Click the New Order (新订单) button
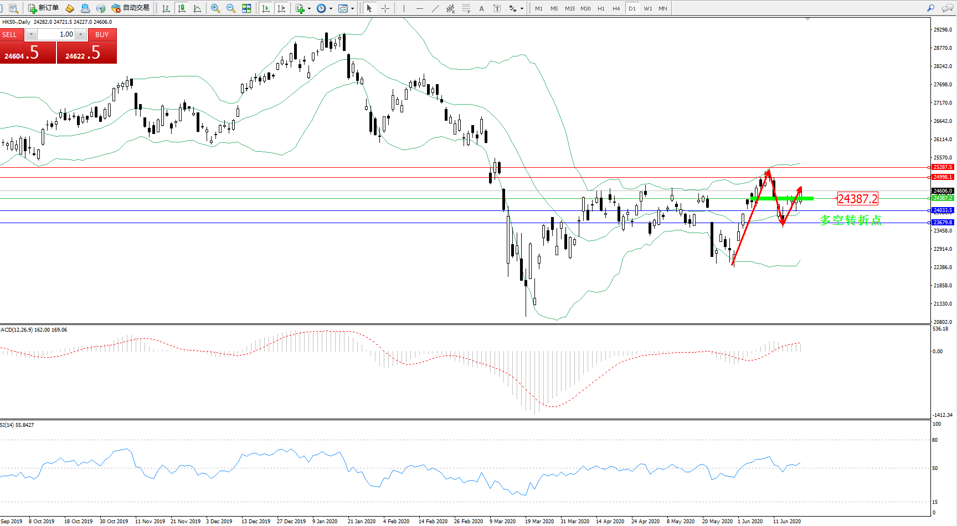Image resolution: width=957 pixels, height=526 pixels. [x=43, y=8]
